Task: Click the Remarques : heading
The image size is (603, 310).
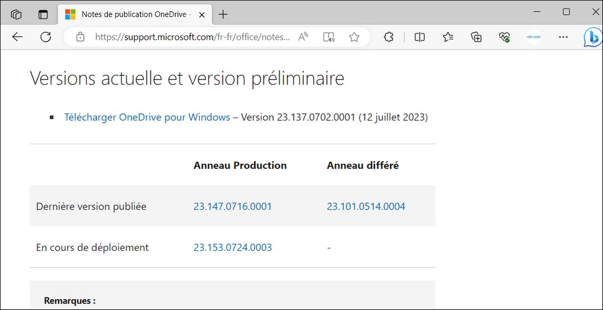Action: 70,300
